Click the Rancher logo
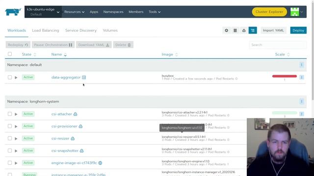 (x=13, y=12)
